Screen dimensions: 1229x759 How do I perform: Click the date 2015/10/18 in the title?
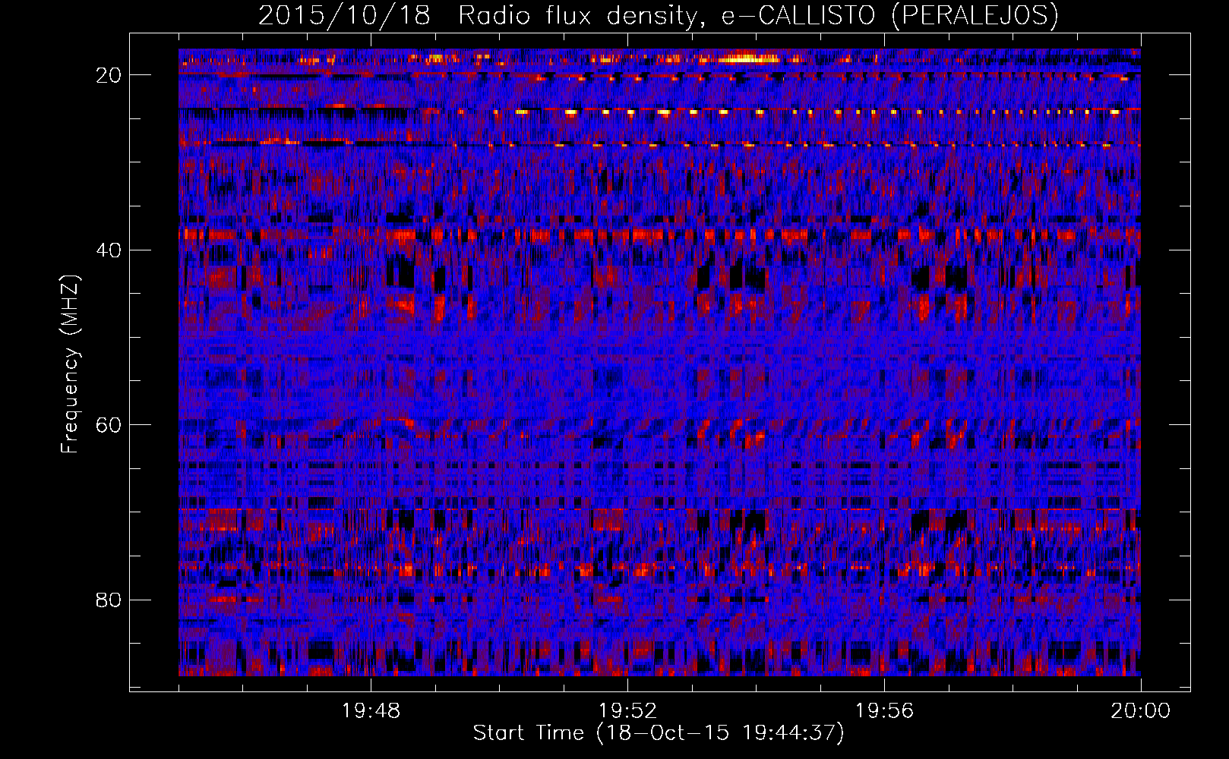345,15
